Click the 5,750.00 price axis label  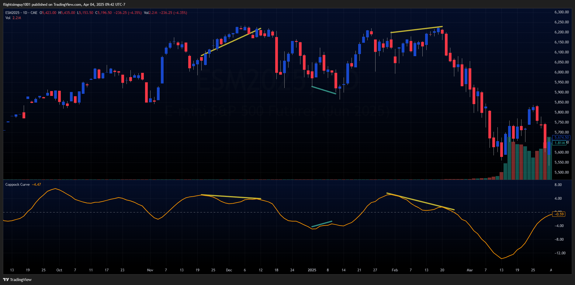tap(562, 122)
